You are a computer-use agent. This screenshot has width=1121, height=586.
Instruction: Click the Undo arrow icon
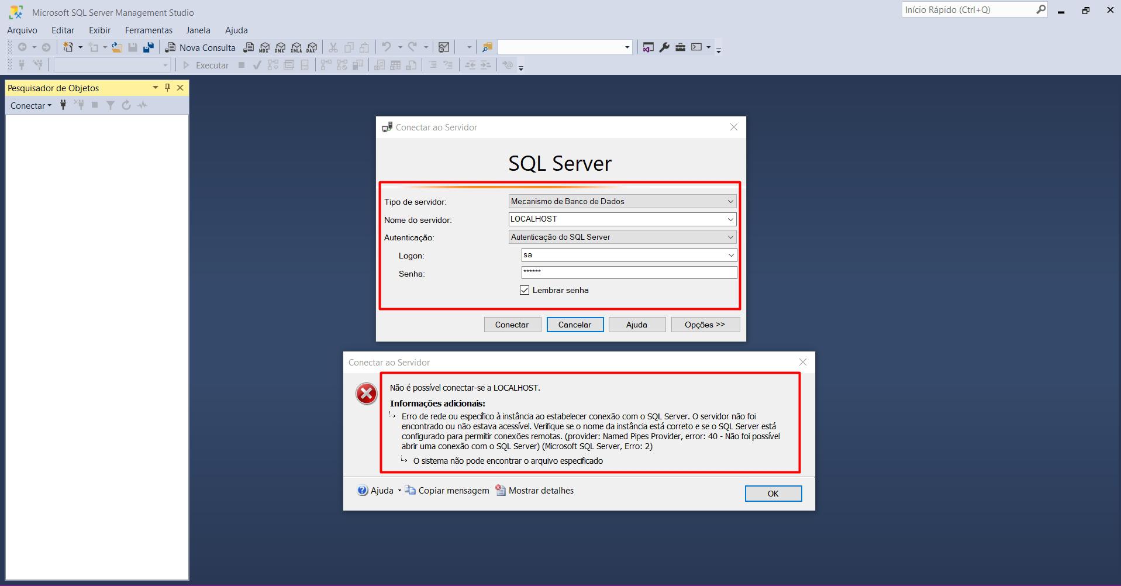point(387,47)
